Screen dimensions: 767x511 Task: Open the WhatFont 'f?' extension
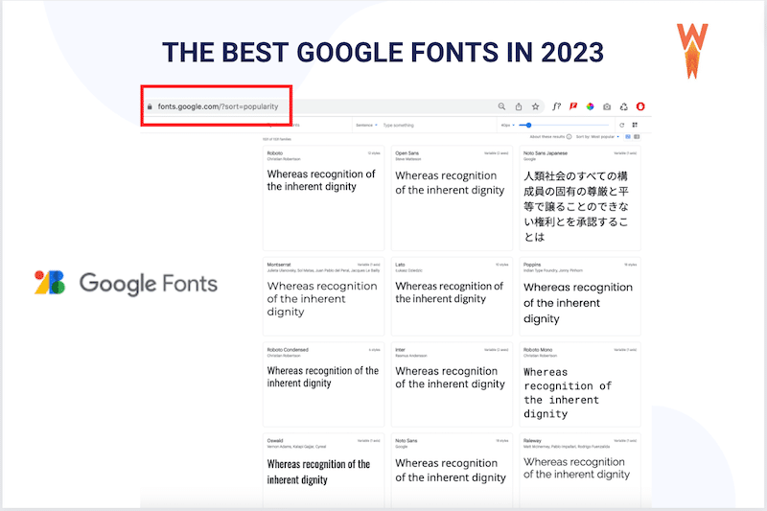click(x=556, y=106)
